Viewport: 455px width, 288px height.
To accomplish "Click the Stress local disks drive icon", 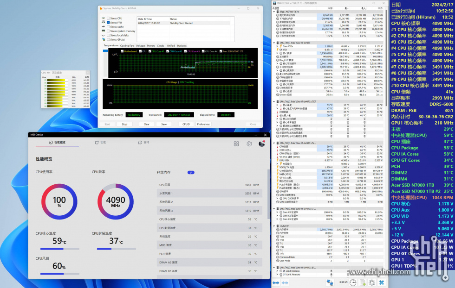I will [x=103, y=35].
